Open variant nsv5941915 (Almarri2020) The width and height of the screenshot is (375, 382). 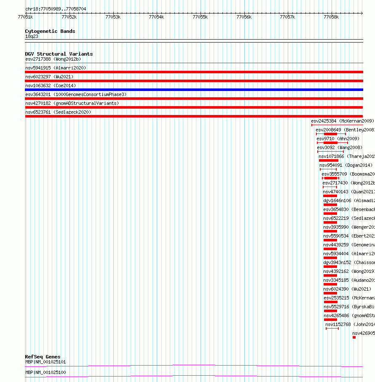pos(56,68)
